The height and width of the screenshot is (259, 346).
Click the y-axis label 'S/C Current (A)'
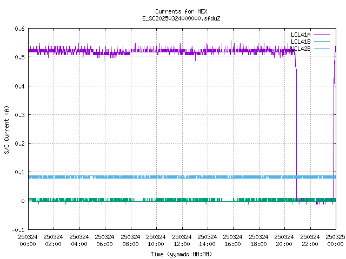click(7, 129)
